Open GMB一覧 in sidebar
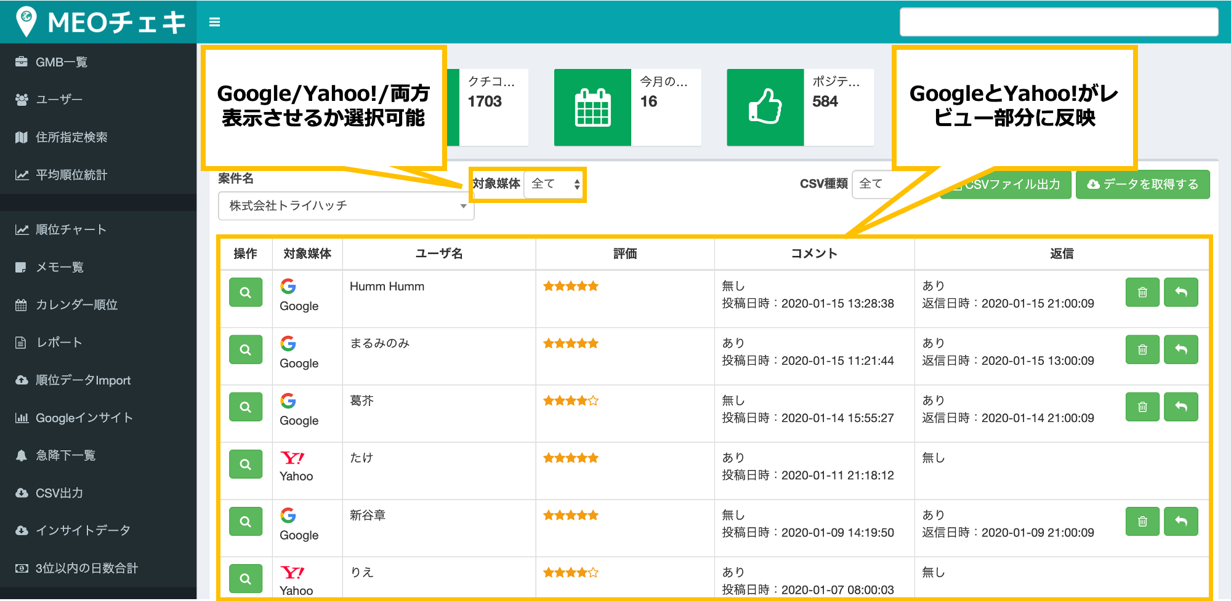Image resolution: width=1231 pixels, height=601 pixels. tap(61, 62)
